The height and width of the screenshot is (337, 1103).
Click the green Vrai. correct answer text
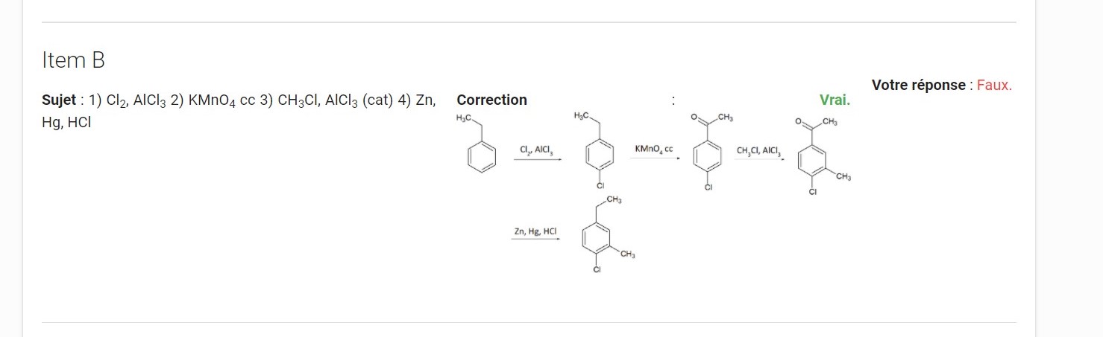pyautogui.click(x=835, y=100)
